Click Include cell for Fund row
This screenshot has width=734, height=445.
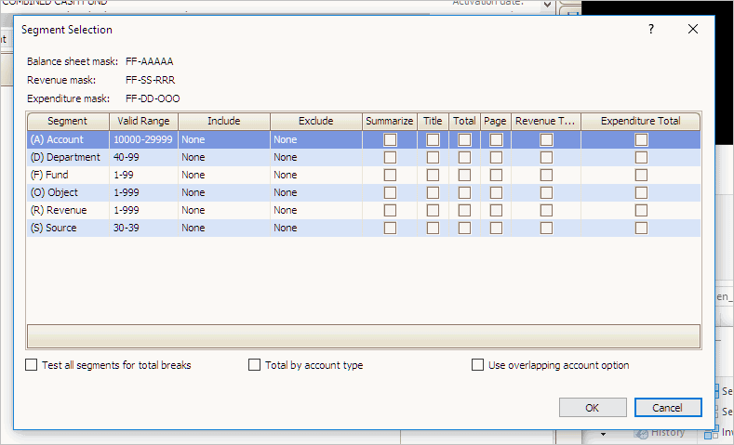[x=224, y=176]
